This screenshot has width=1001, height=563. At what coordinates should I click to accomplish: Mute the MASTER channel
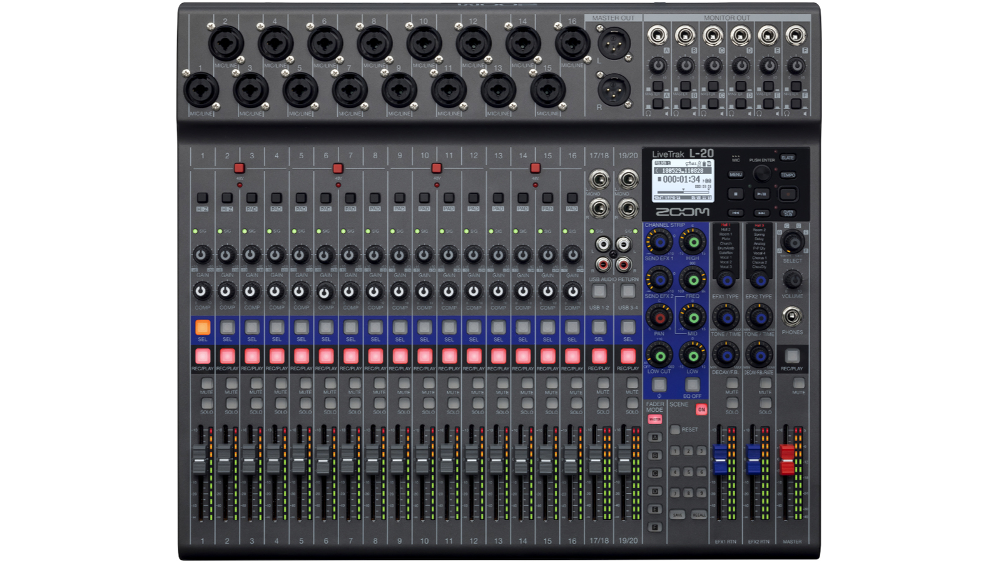pyautogui.click(x=798, y=383)
